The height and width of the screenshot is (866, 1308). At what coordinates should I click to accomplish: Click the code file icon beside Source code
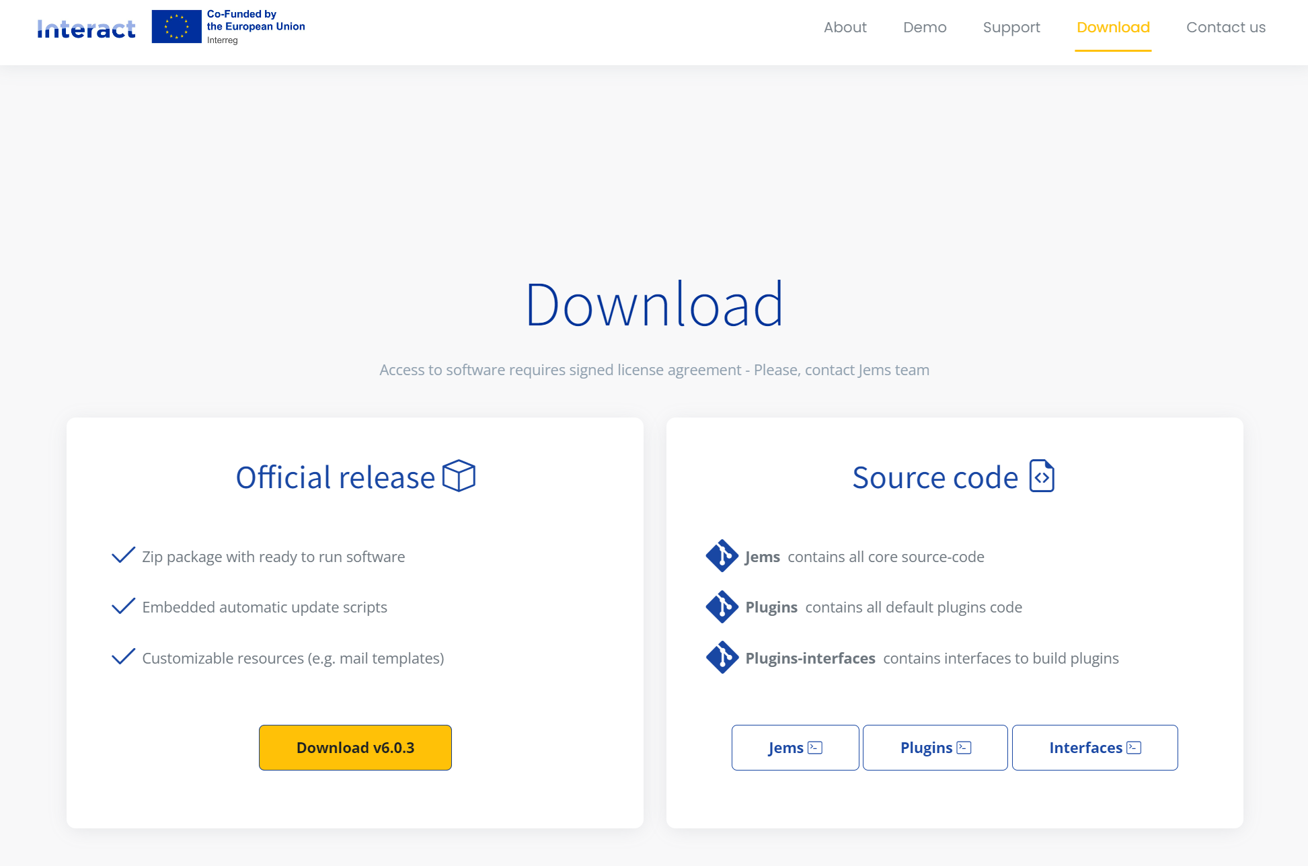click(x=1042, y=476)
